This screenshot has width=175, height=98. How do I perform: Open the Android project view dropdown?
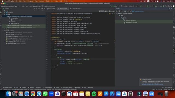coord(7,9)
